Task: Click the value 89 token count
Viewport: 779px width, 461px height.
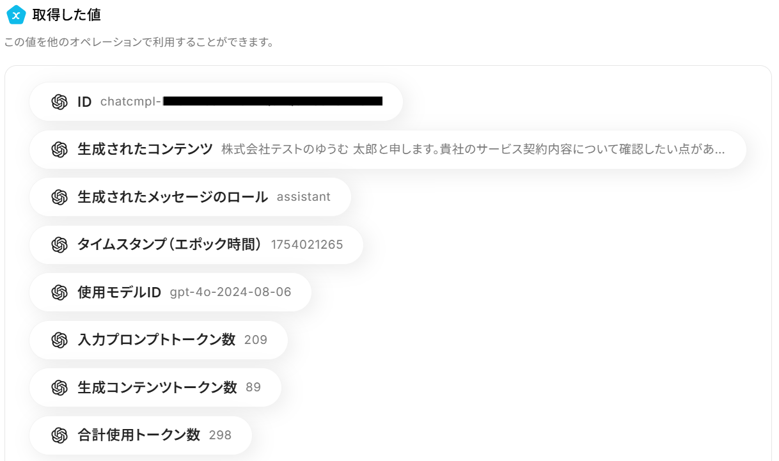Action: tap(253, 387)
